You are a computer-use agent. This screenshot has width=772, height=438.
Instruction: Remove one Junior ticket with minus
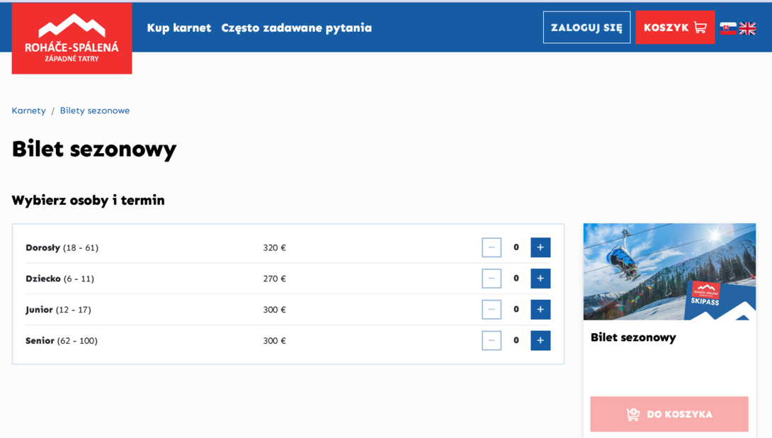point(492,310)
